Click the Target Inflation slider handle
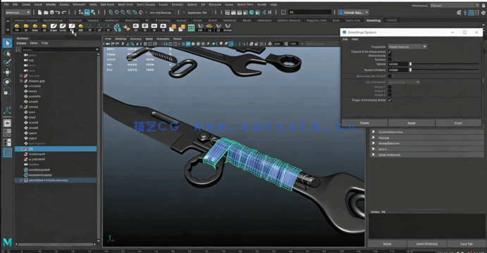The width and height of the screenshot is (487, 253). [410, 70]
